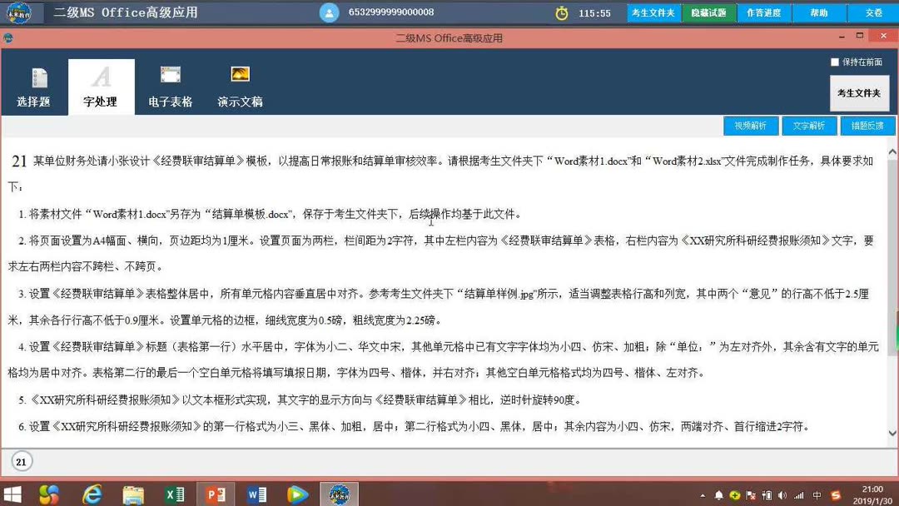Submit the exam via 交卷 button
This screenshot has height=506, width=899.
(x=872, y=12)
